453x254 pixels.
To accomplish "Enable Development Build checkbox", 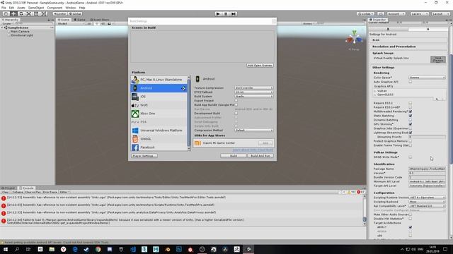I will click(x=236, y=113).
